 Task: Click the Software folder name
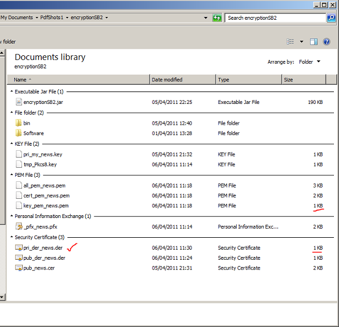[x=33, y=133]
